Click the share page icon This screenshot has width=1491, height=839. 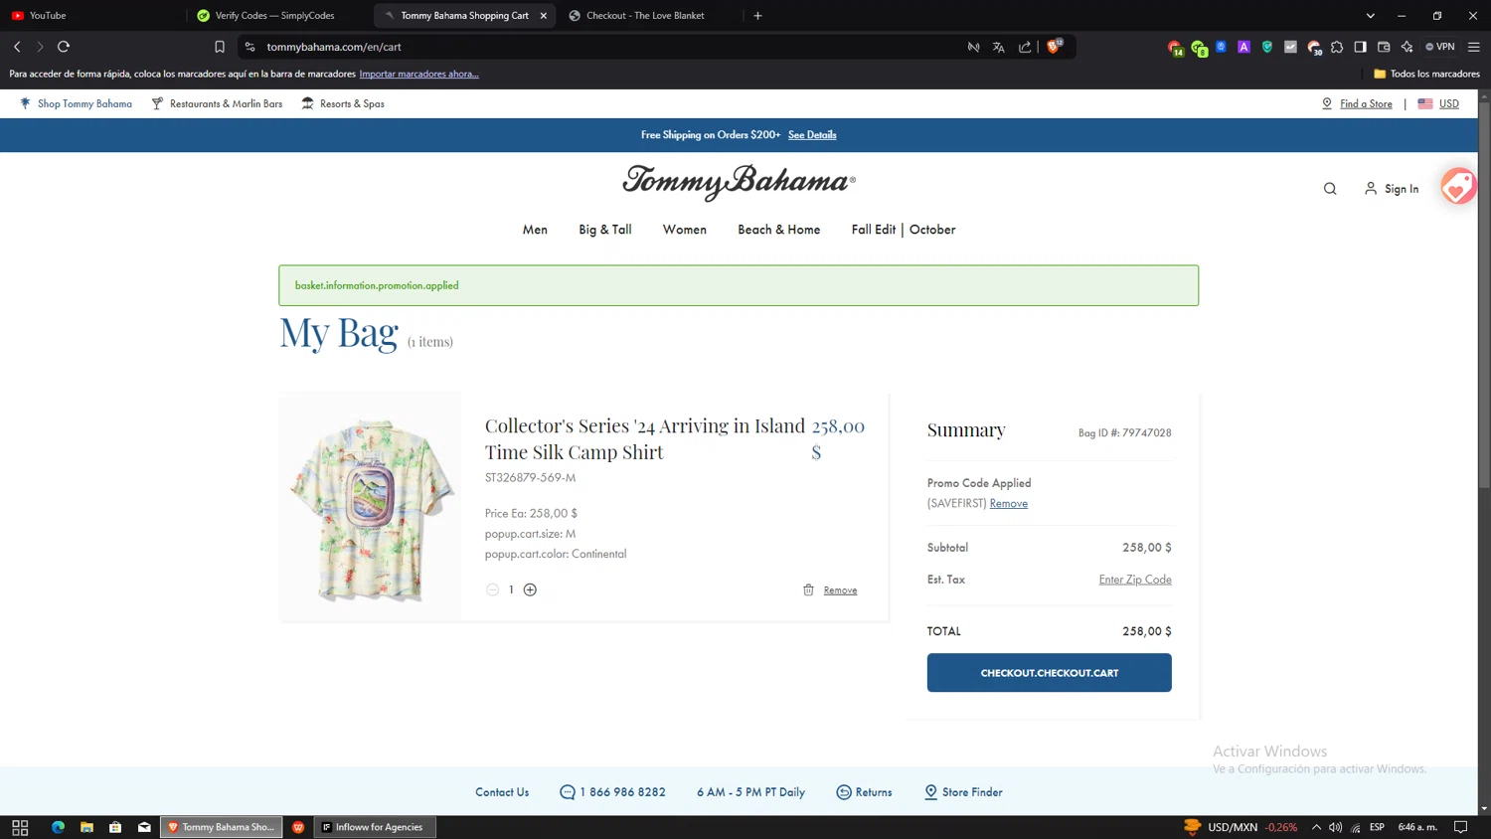tap(1025, 47)
